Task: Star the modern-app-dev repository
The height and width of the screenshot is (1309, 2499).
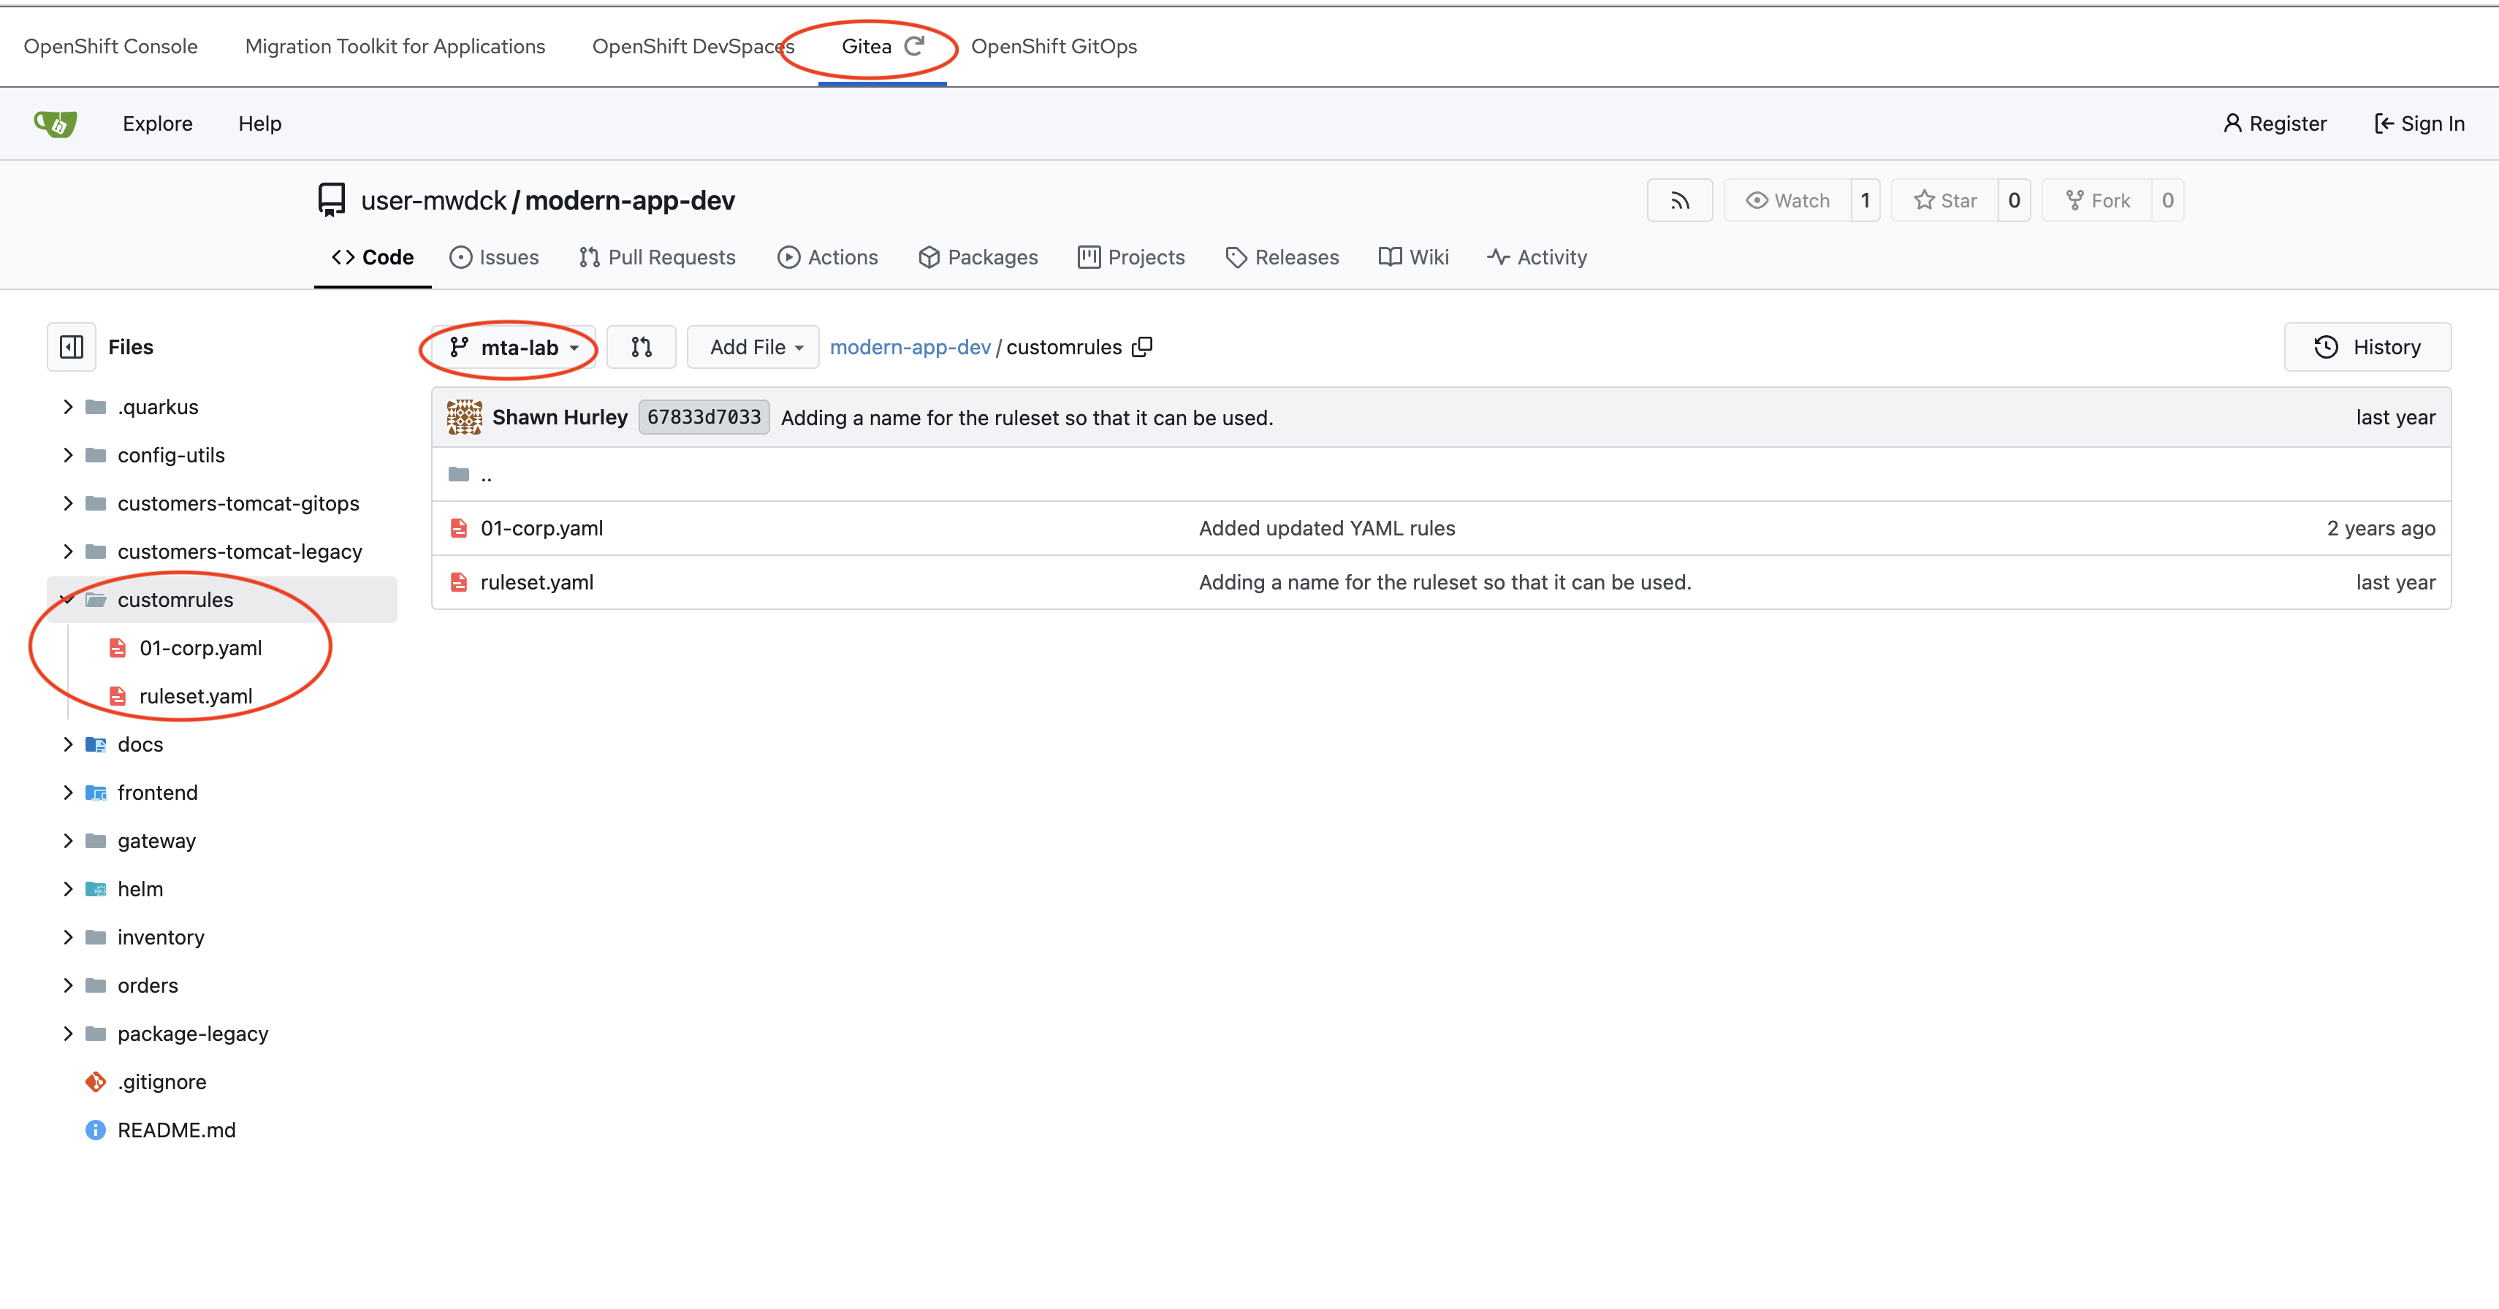Action: [x=1944, y=199]
